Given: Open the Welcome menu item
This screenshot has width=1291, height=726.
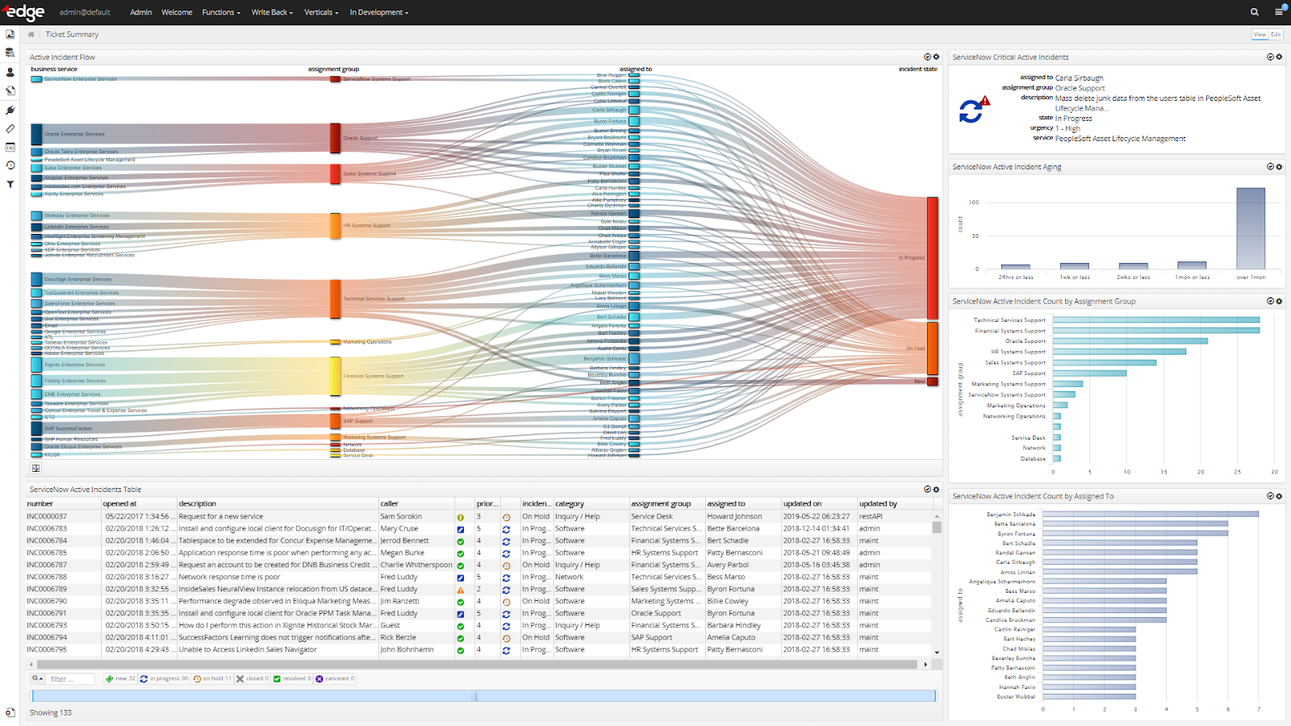Looking at the screenshot, I should (x=177, y=12).
